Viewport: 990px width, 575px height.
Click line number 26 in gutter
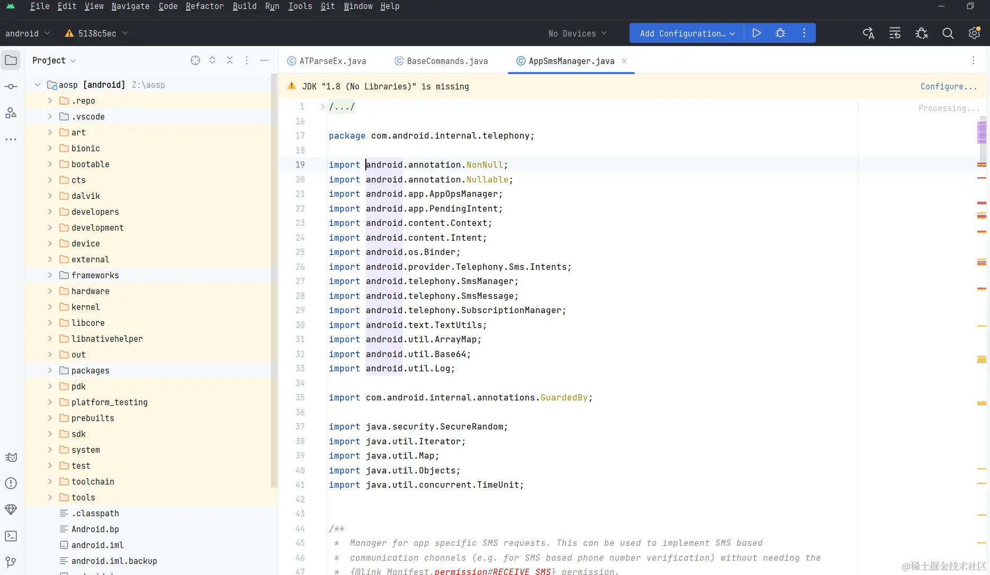coord(300,267)
